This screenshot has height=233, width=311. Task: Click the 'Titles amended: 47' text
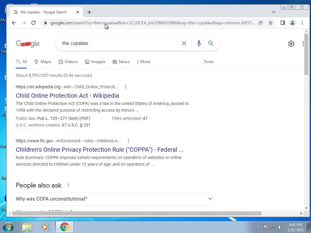click(129, 119)
